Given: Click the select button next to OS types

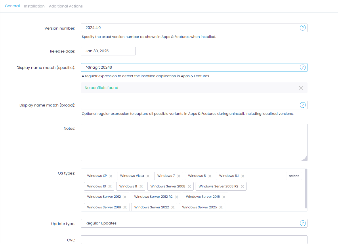Looking at the screenshot, I should [294, 176].
